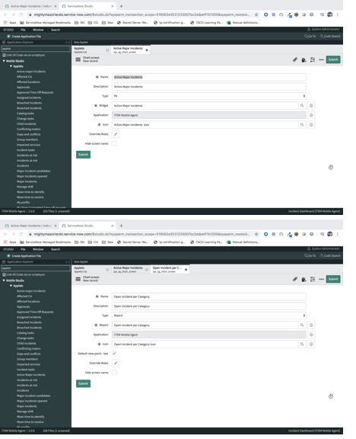
Task: Click Description field with Open Incident per Category
Action: 208,306
